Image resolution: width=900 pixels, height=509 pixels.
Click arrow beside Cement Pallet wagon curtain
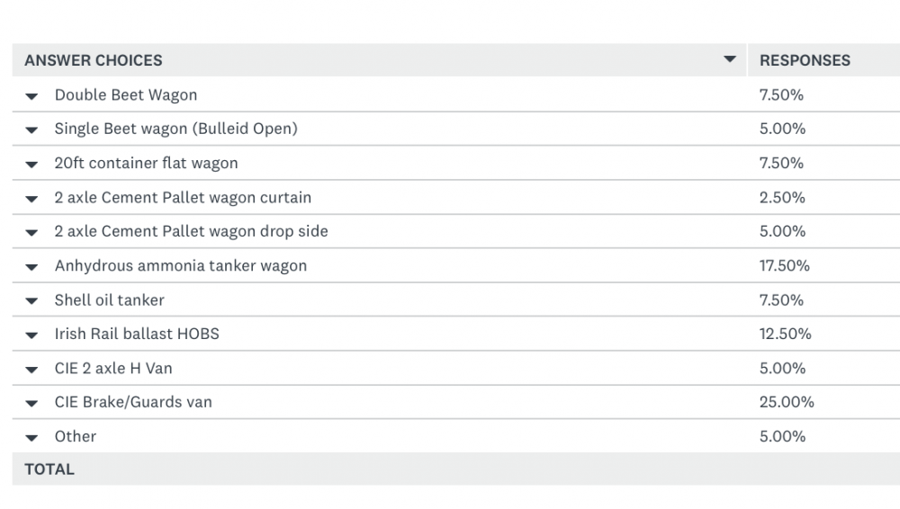coord(32,199)
